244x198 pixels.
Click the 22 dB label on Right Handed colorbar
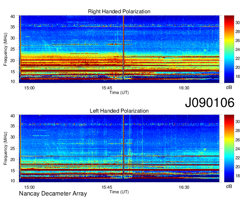[238, 58]
